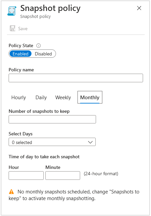Click the orange warning triangle icon
The width and height of the screenshot is (151, 216).
coord(11,192)
